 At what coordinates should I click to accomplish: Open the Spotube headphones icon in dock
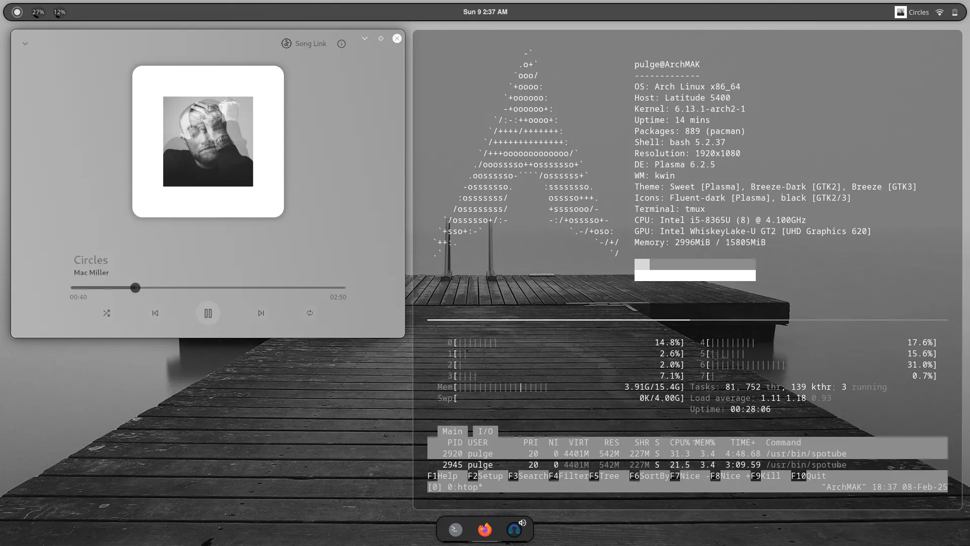point(515,529)
